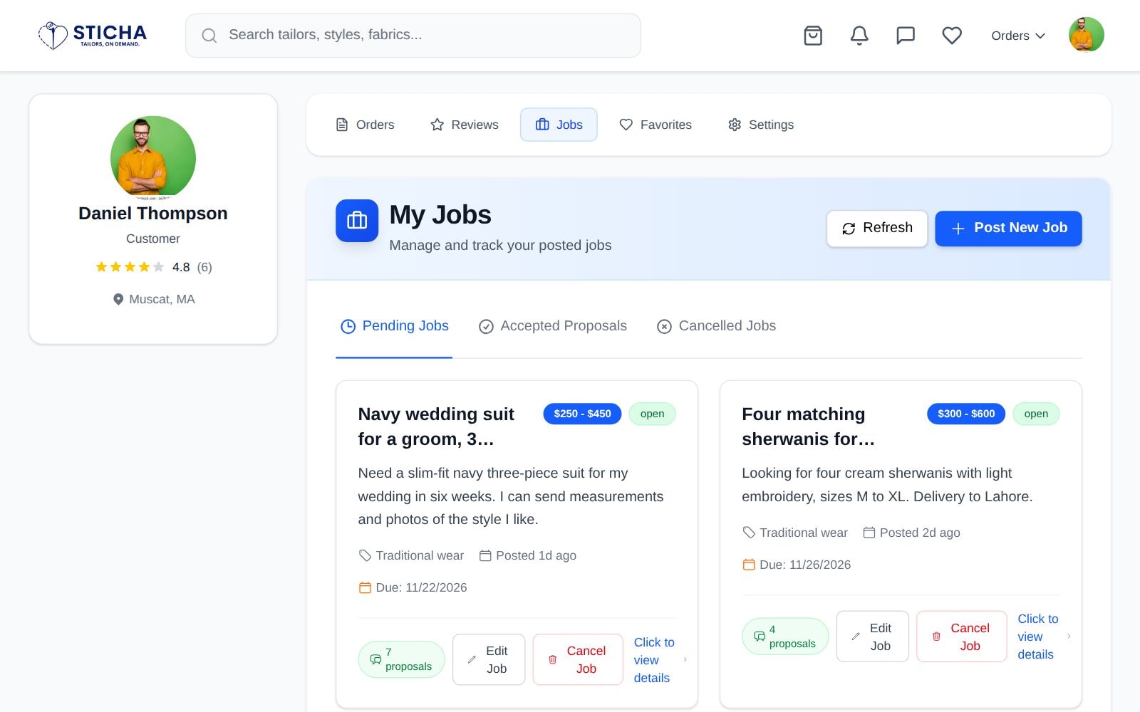The width and height of the screenshot is (1140, 712).
Task: Switch to Cancelled Jobs tab
Action: pos(716,326)
